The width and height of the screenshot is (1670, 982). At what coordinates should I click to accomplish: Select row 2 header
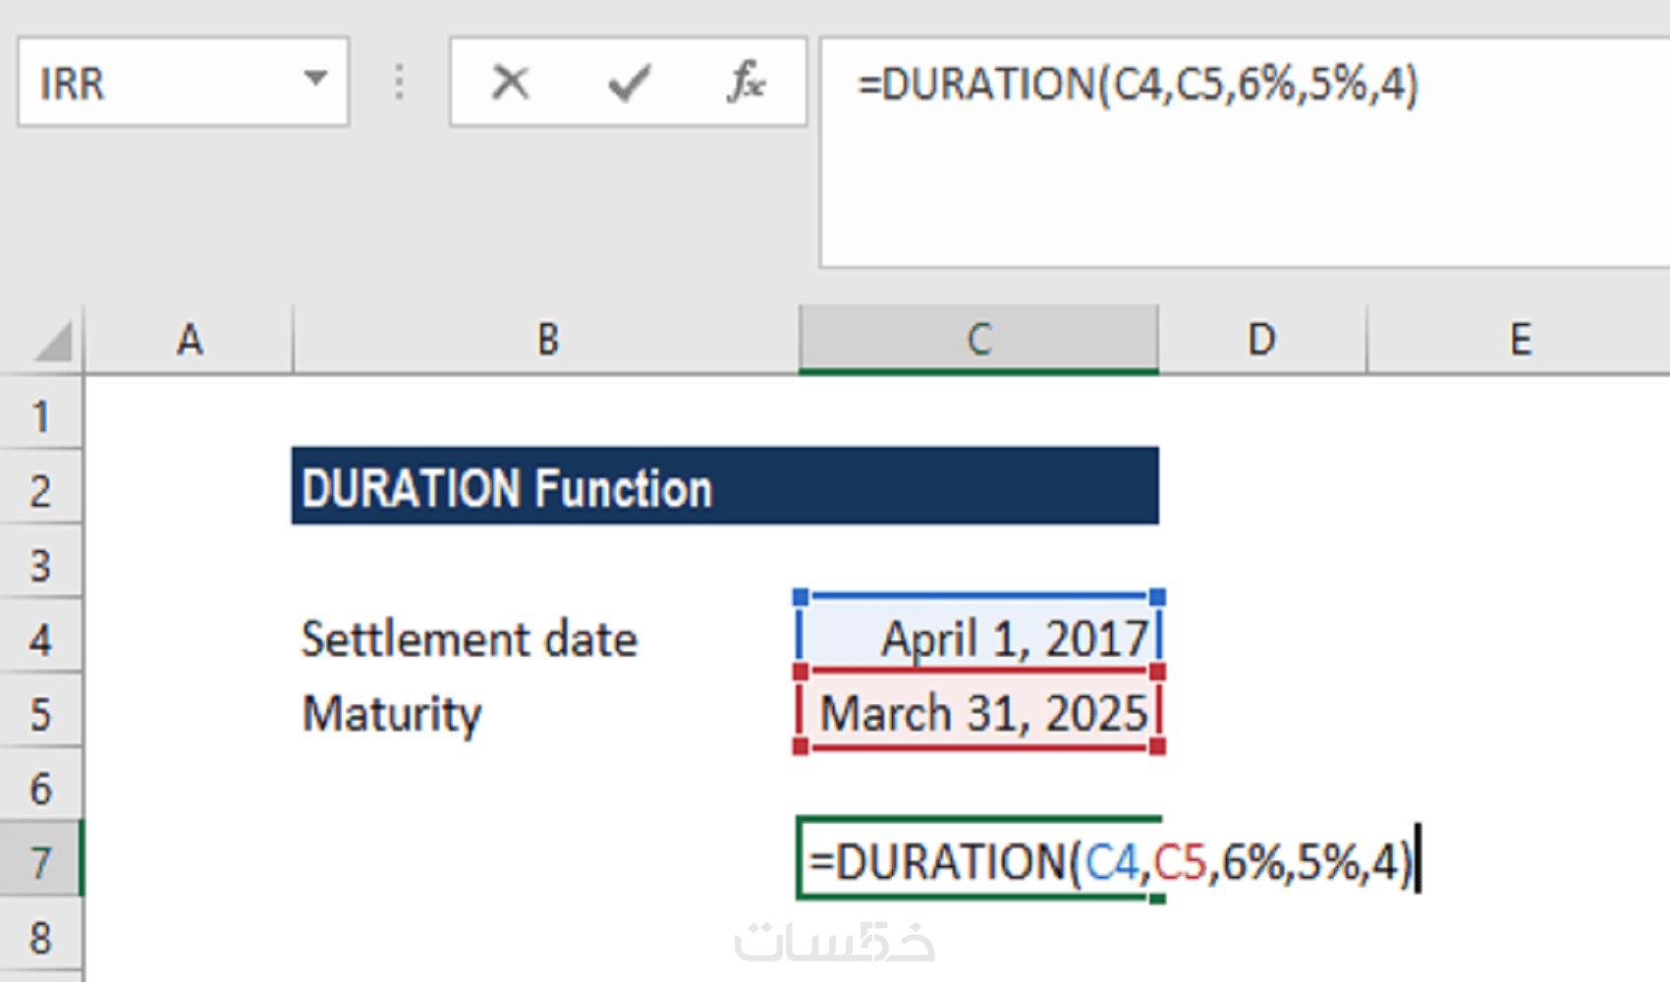coord(40,491)
